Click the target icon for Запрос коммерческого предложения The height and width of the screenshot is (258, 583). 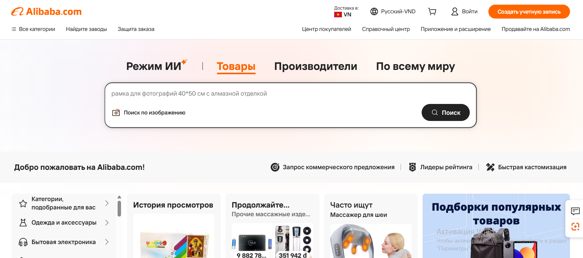click(275, 167)
